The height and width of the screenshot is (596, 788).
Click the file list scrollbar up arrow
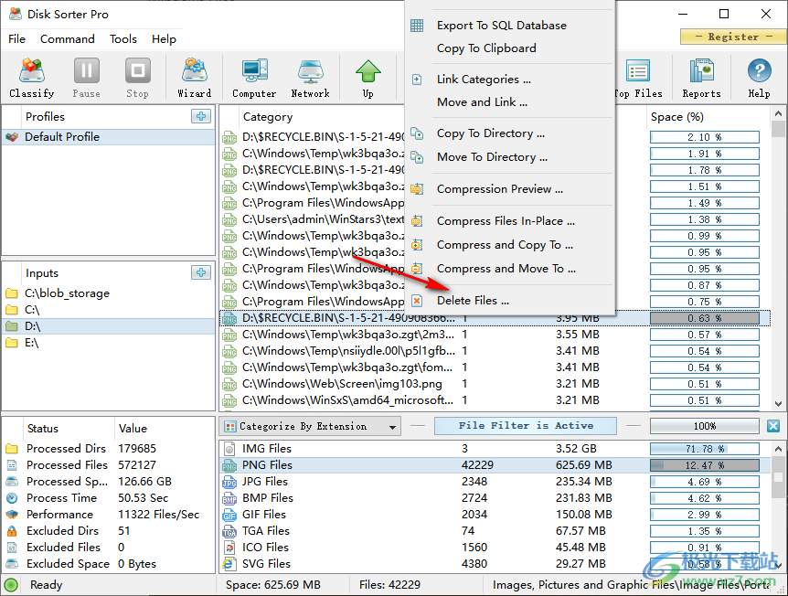778,113
